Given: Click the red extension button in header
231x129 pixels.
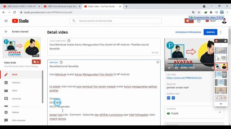Looking at the screenshot, I should click(x=189, y=21).
